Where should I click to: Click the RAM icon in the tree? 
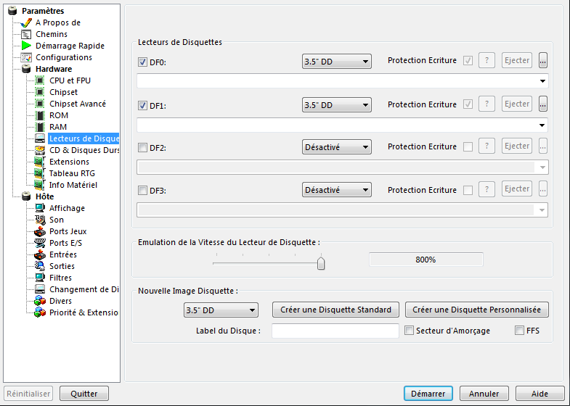click(x=41, y=127)
